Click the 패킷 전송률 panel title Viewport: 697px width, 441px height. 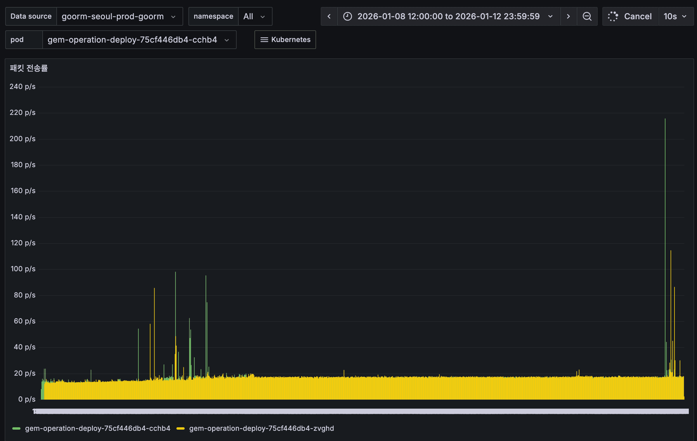(29, 68)
